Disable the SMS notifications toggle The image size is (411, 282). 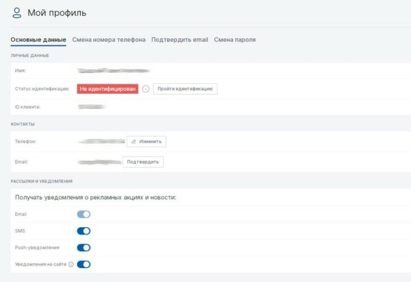[x=84, y=231]
